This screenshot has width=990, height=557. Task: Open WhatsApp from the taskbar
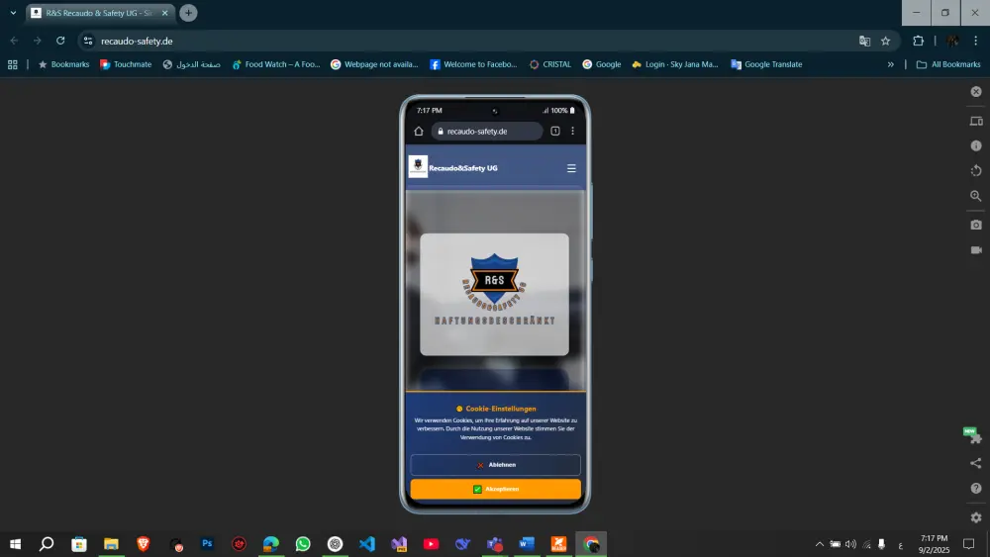pos(303,544)
